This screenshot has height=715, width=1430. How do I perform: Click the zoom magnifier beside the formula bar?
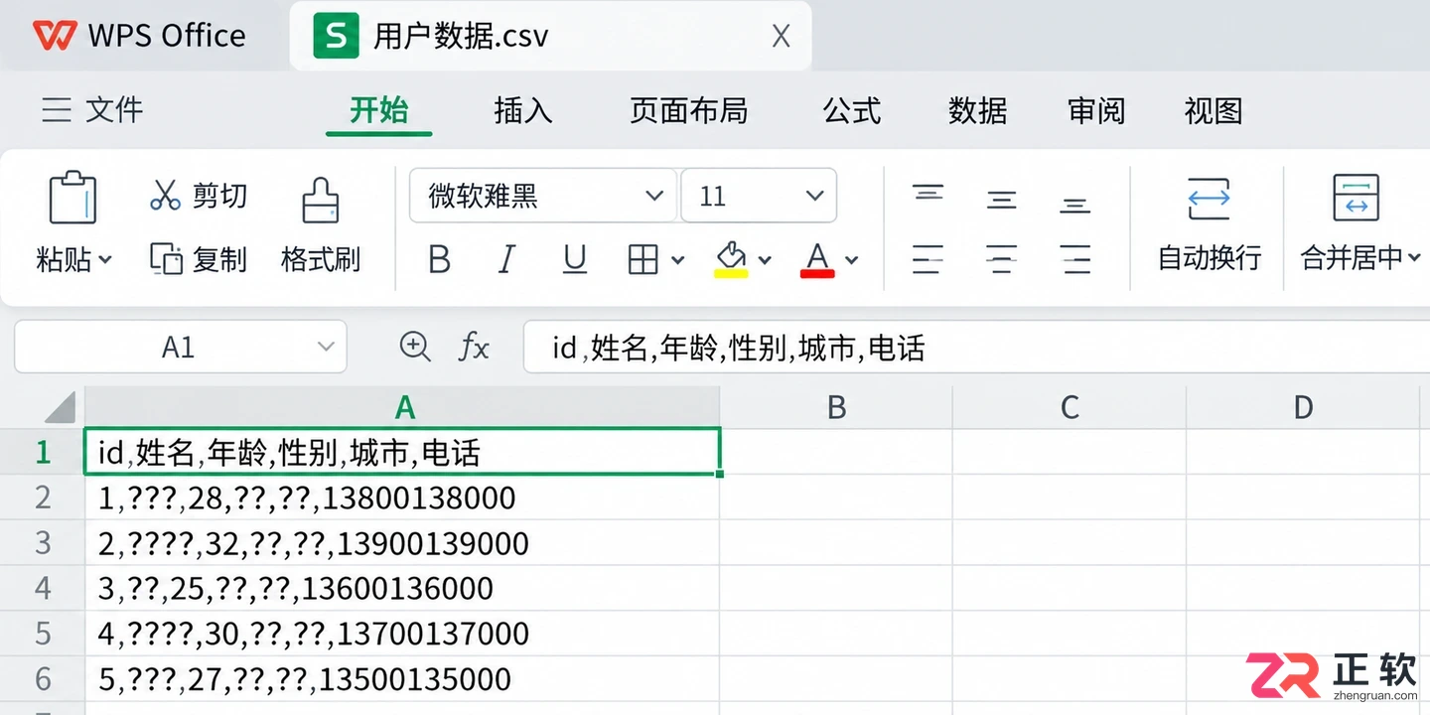click(414, 347)
